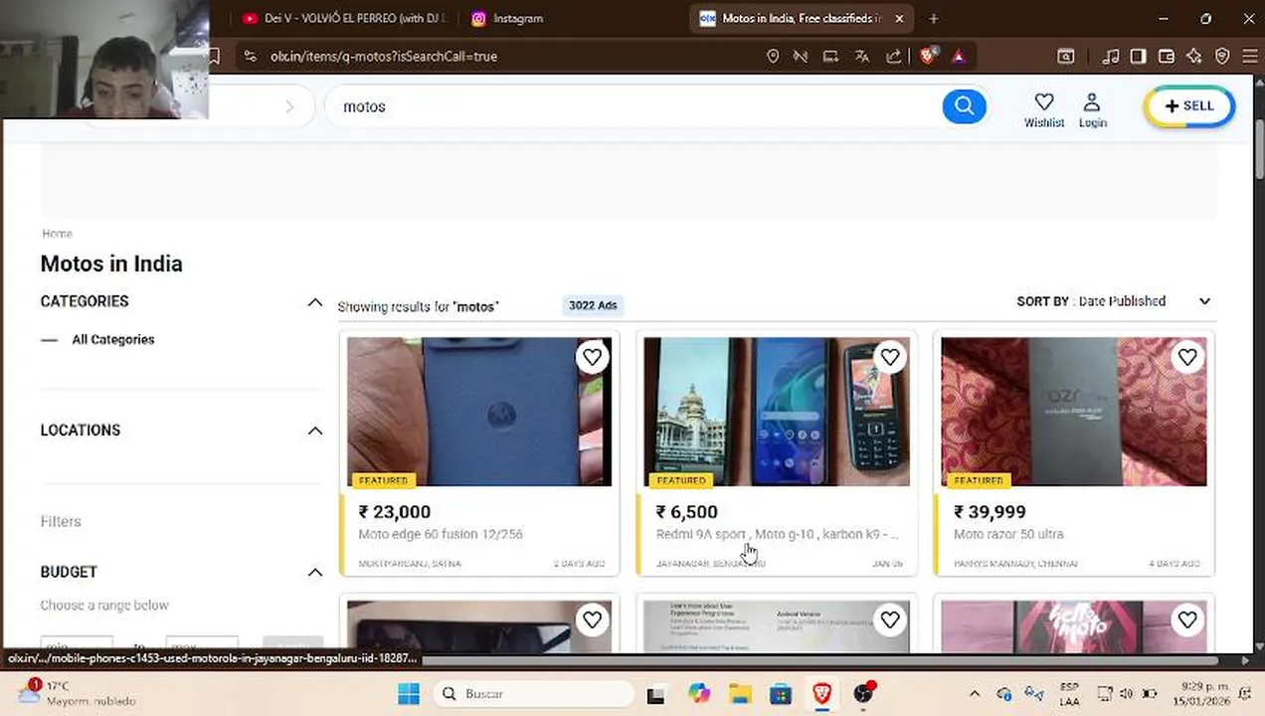Viewport: 1265px width, 716px height.
Task: Open the Brave Shields lion icon
Action: (x=928, y=57)
